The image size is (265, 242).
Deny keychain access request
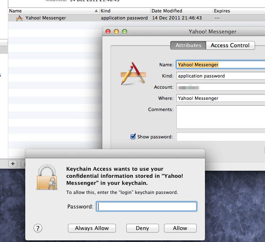(x=142, y=228)
